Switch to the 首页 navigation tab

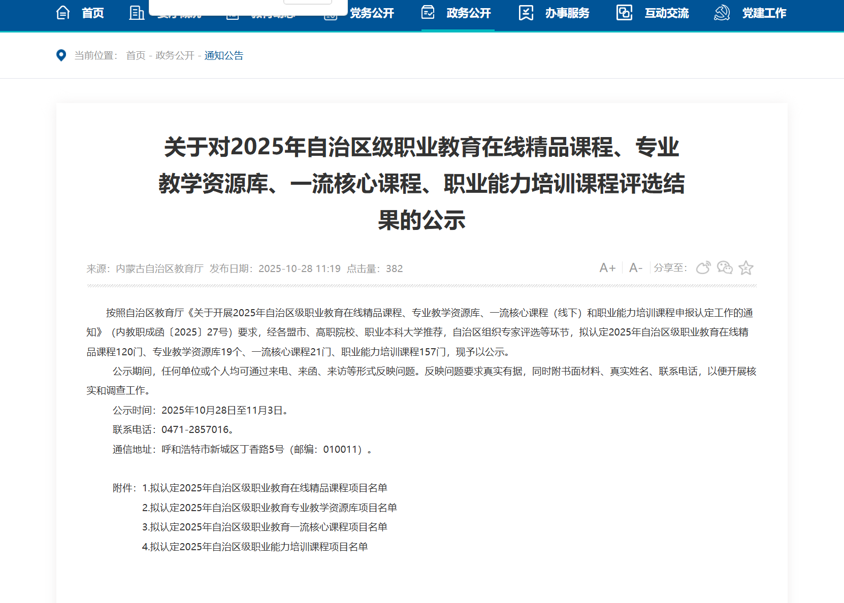tap(92, 13)
